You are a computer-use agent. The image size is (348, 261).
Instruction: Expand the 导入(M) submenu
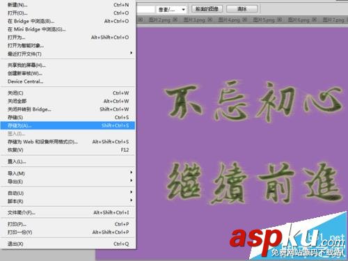68,173
